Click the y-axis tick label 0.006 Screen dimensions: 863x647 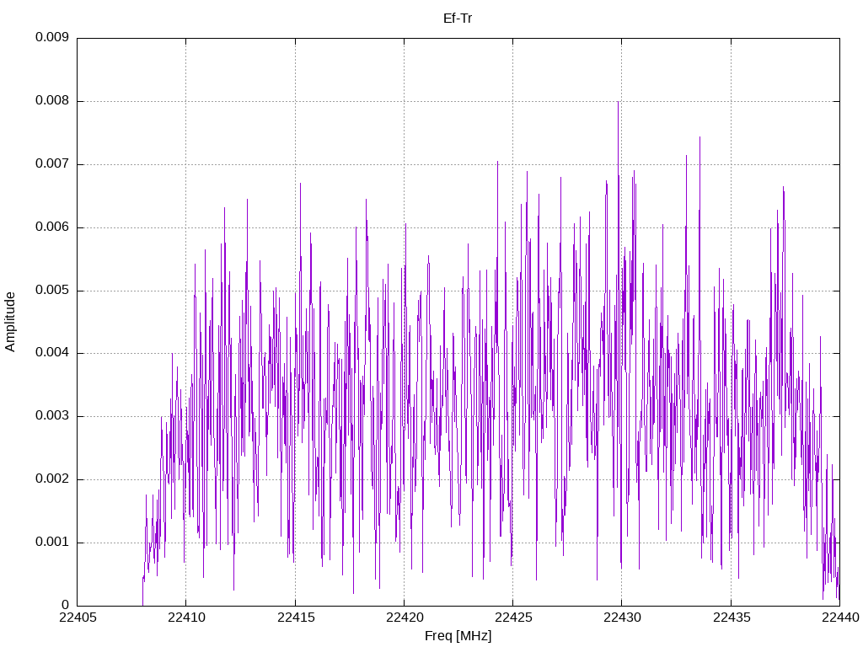pyautogui.click(x=52, y=227)
